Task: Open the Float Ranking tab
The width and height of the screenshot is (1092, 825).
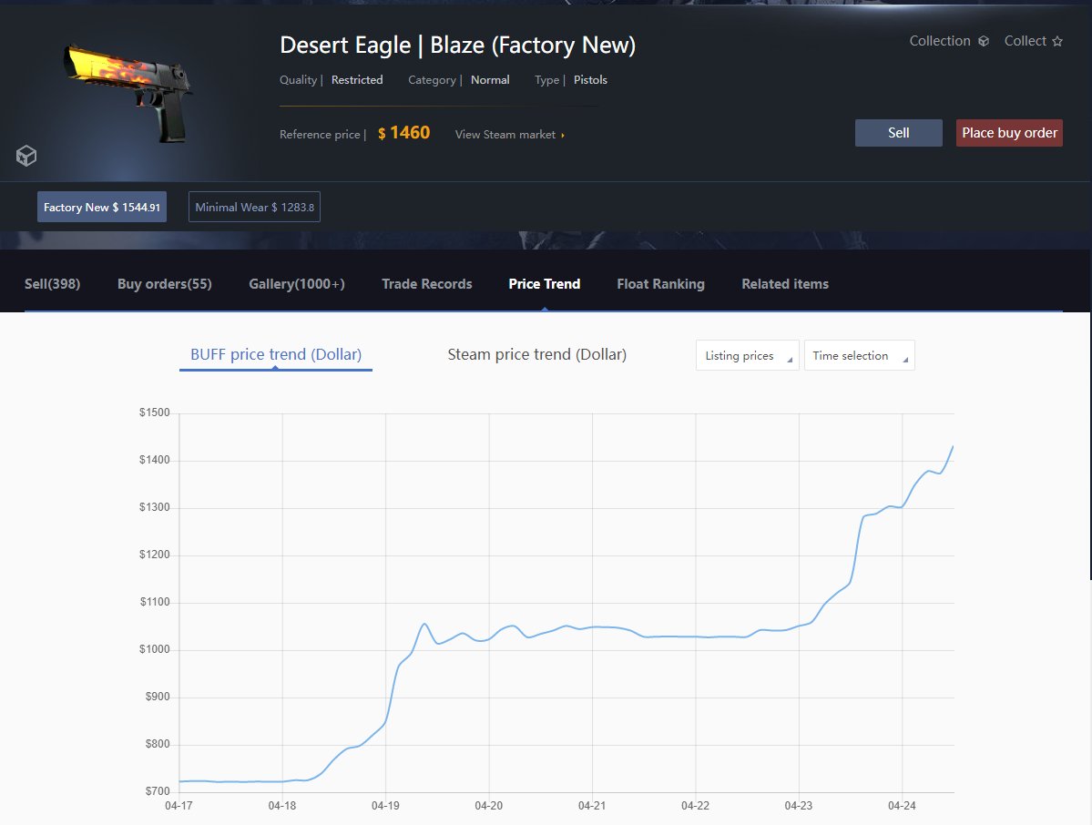Action: (661, 284)
